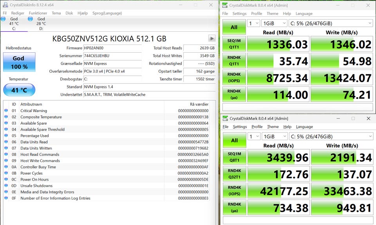Open test count dropdown in upper CrystalDiskMark

[x=253, y=23]
